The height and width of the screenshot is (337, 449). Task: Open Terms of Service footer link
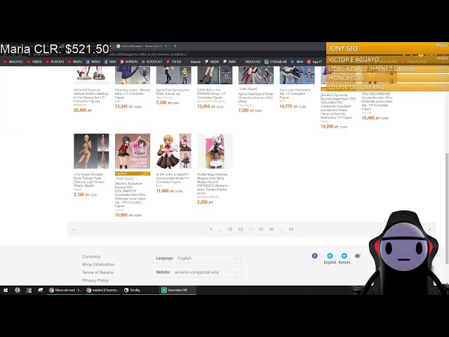[98, 272]
